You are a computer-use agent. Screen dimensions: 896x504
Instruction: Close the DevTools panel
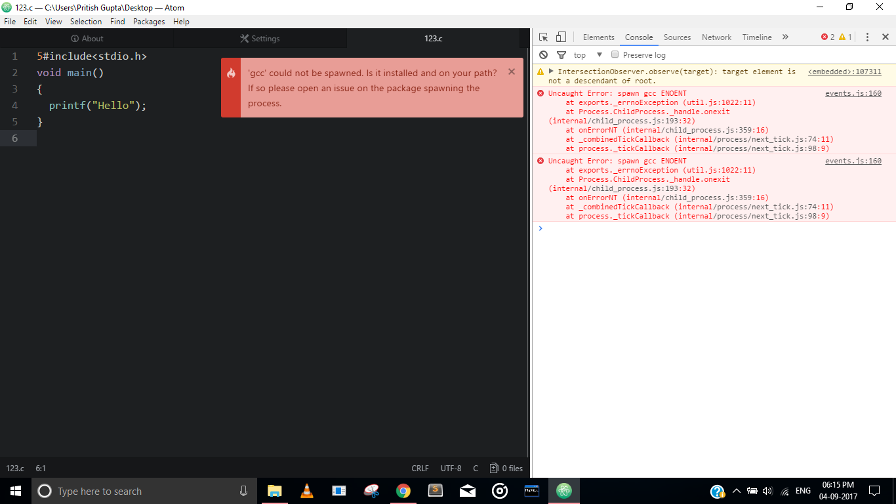tap(885, 37)
